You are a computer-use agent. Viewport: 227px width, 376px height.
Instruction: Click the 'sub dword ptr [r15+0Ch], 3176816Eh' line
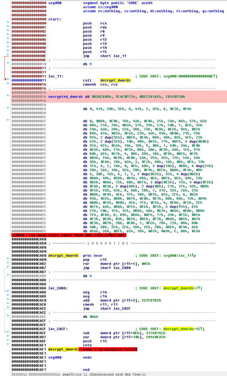click(124, 333)
